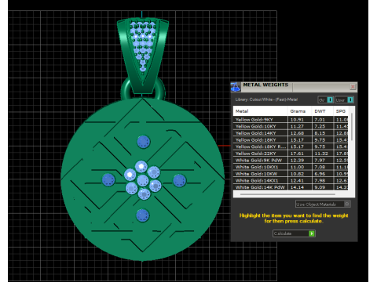Select the 'Yellow Gold:18KY' row
Viewport: 377px width, 282px height.
pyautogui.click(x=291, y=140)
